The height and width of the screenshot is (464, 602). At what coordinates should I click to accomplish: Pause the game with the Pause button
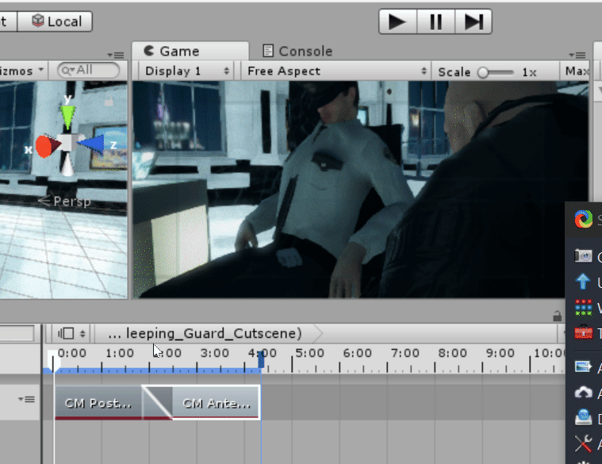435,22
